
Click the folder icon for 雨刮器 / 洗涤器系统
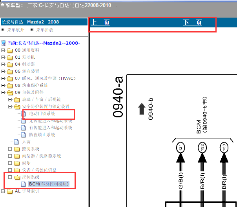[x=17, y=156]
